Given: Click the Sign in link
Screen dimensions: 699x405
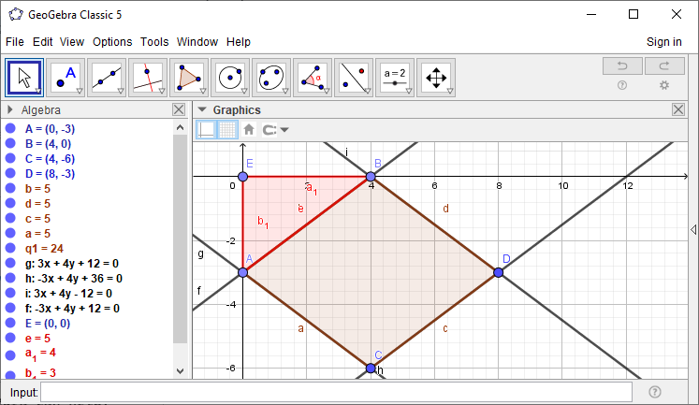Looking at the screenshot, I should 663,42.
